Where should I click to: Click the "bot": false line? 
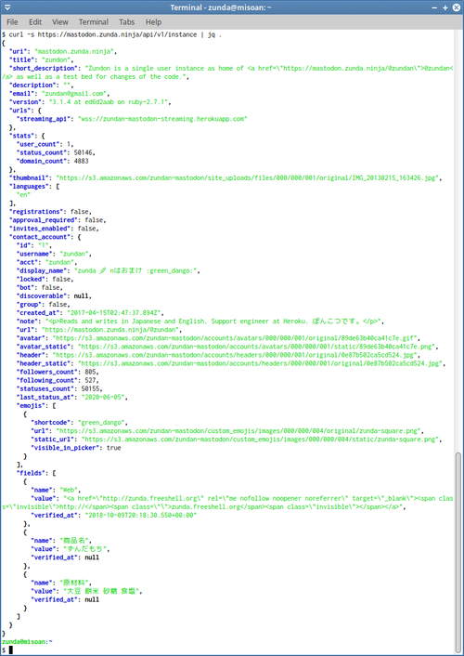[x=40, y=287]
